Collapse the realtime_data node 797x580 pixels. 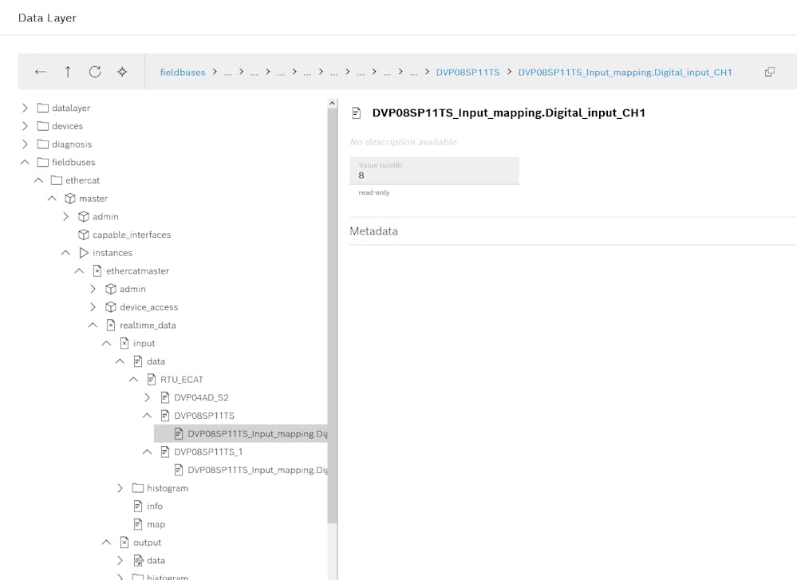93,325
